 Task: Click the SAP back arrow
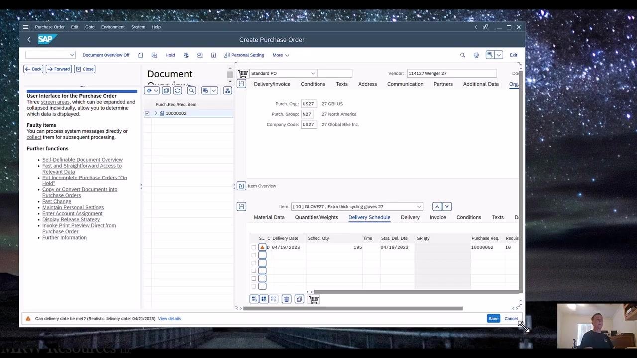pos(29,40)
